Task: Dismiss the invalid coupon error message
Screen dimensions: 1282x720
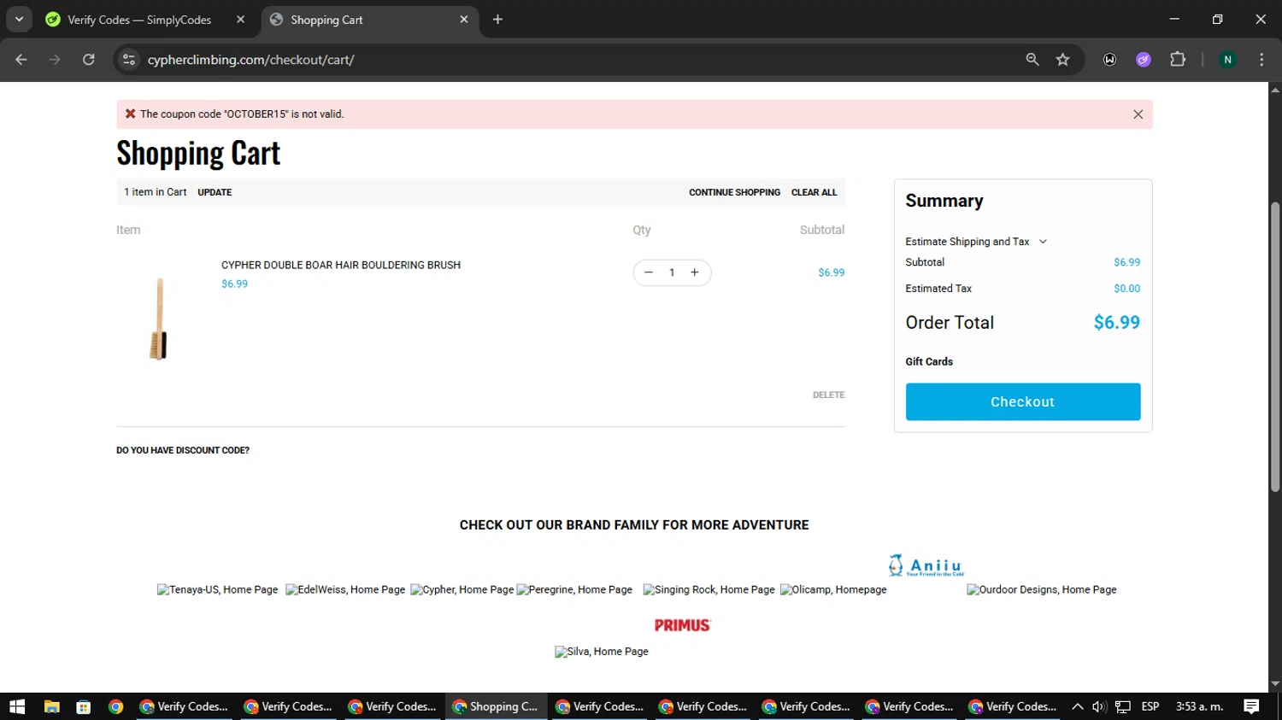Action: pos(1138,114)
